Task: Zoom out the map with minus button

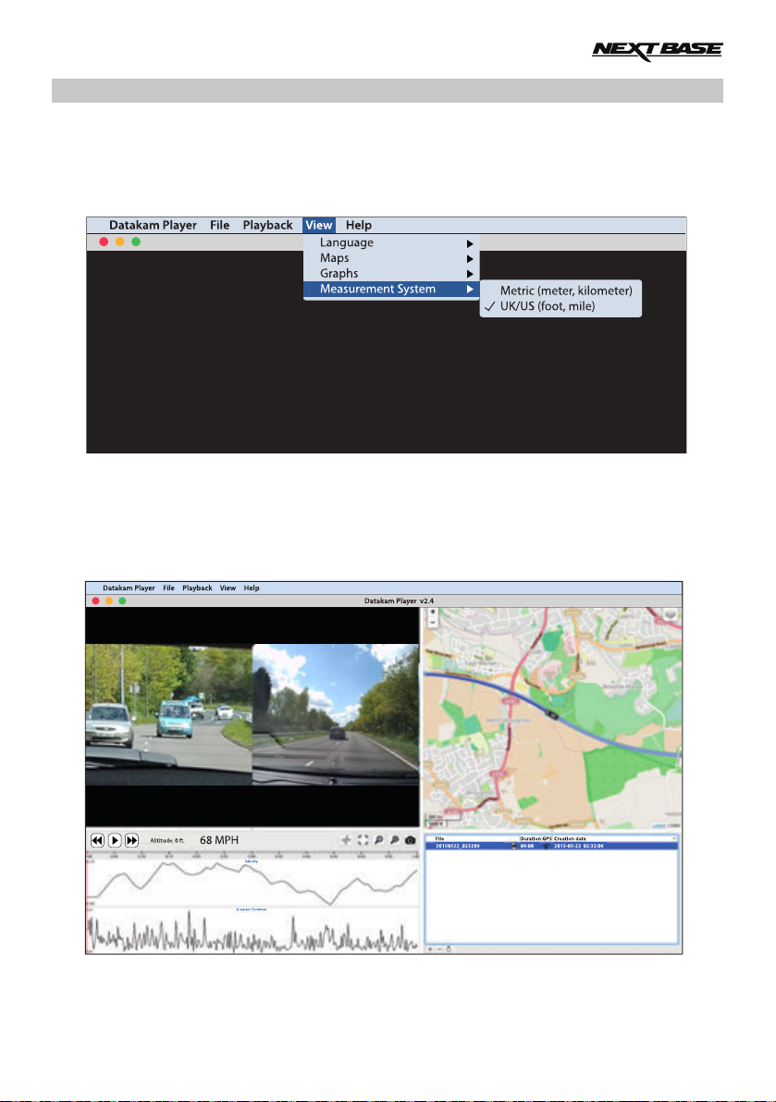Action: 433,623
